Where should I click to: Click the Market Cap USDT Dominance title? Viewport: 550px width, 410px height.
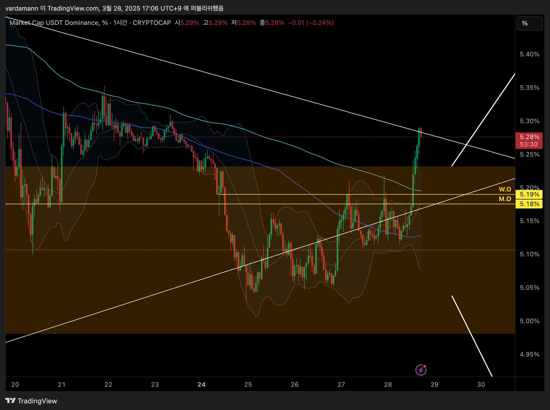click(x=59, y=22)
